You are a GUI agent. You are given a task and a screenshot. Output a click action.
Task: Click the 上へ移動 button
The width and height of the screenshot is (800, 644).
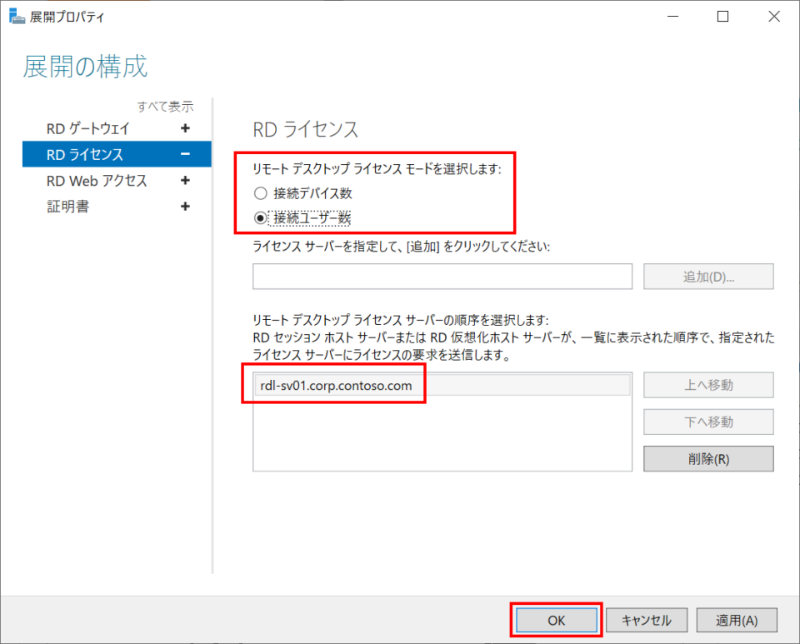708,385
